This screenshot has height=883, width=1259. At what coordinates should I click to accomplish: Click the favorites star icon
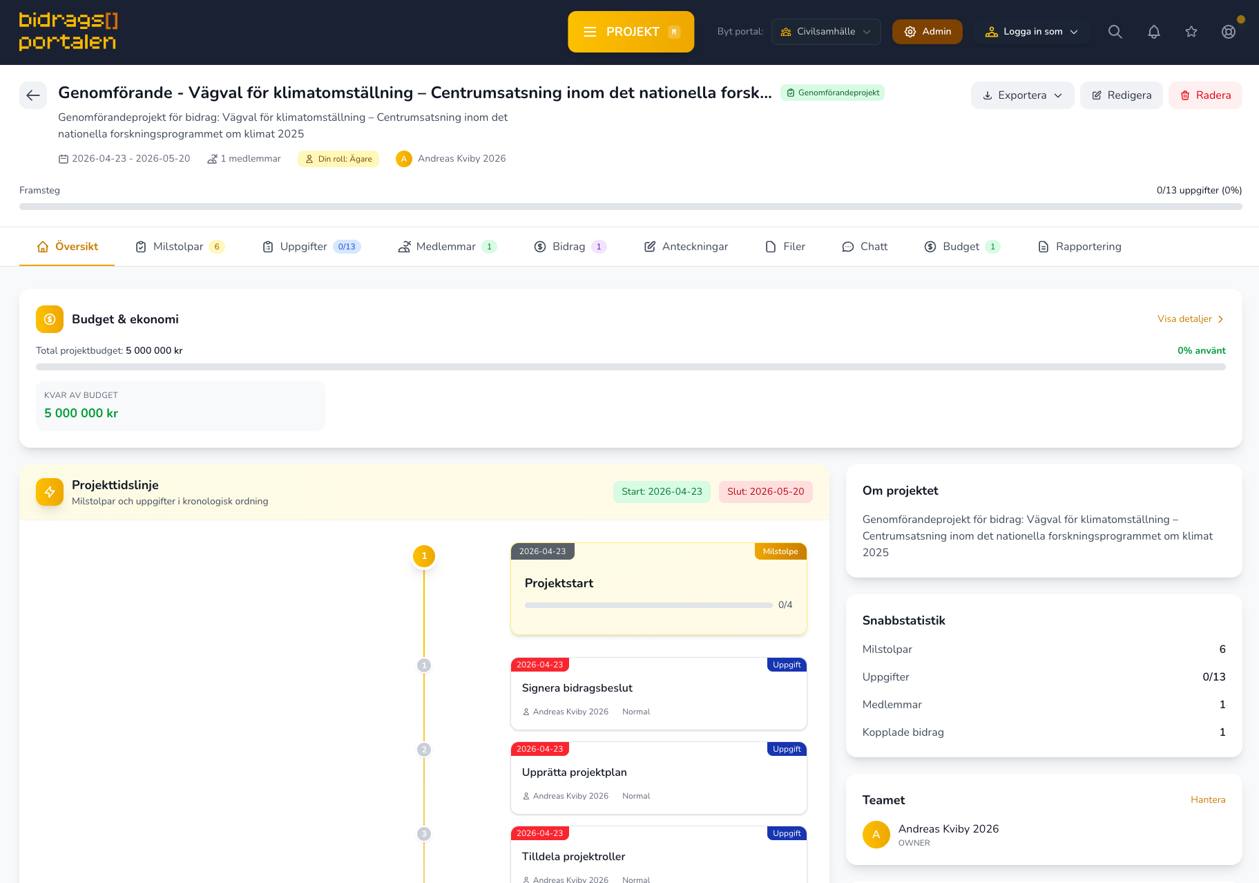coord(1191,32)
